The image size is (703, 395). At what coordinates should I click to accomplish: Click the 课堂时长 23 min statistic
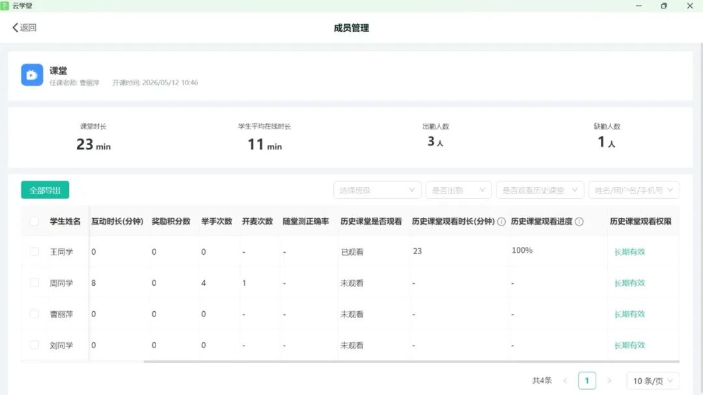[93, 137]
